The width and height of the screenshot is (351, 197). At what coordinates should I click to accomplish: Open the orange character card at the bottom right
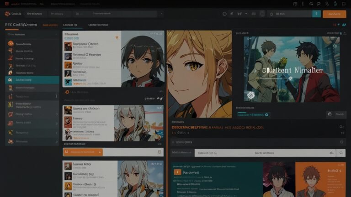pos(320,180)
